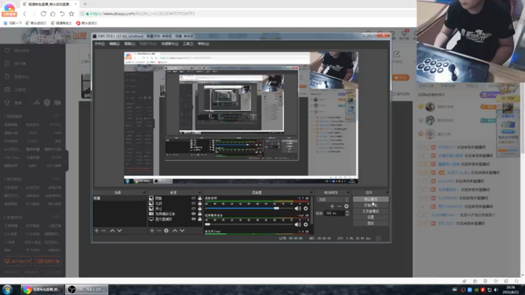Select the only scene in the Scenes list

119,199
